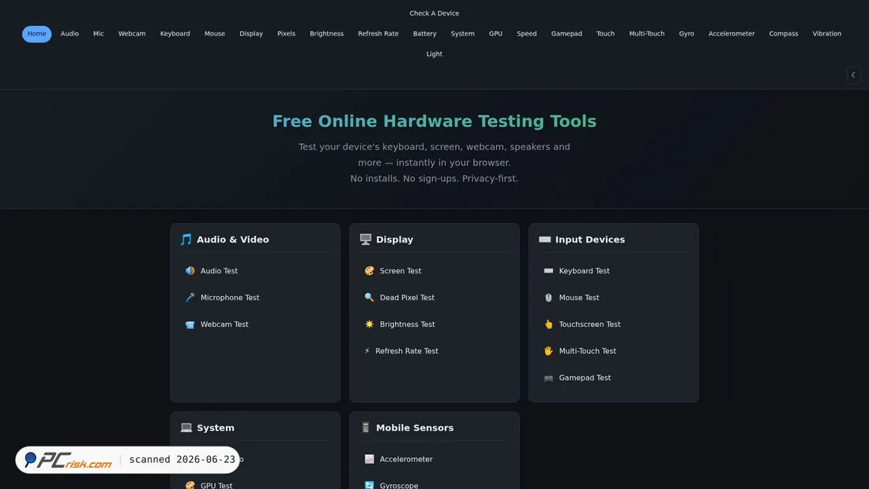
Task: Open the Keyboard nav item
Action: pyautogui.click(x=175, y=34)
